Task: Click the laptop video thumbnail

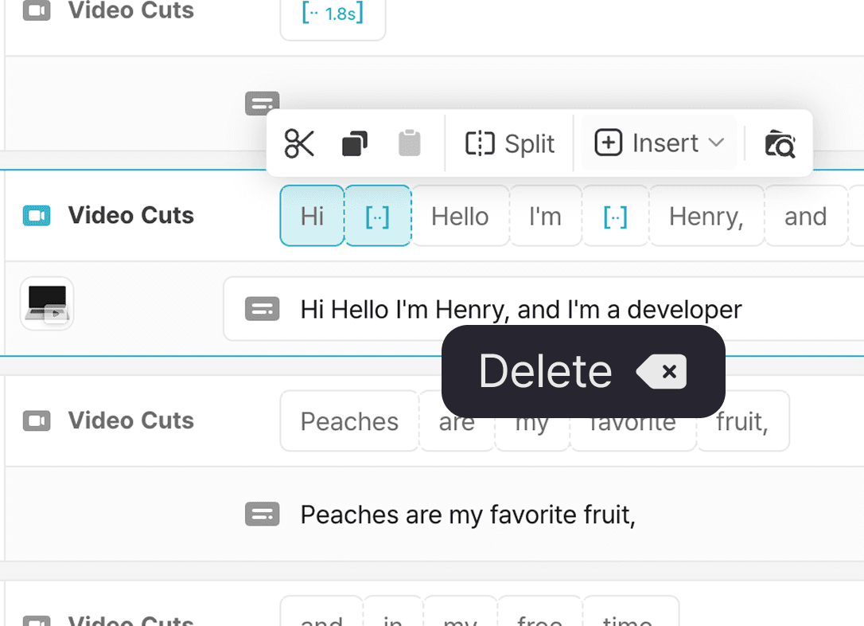Action: point(47,303)
